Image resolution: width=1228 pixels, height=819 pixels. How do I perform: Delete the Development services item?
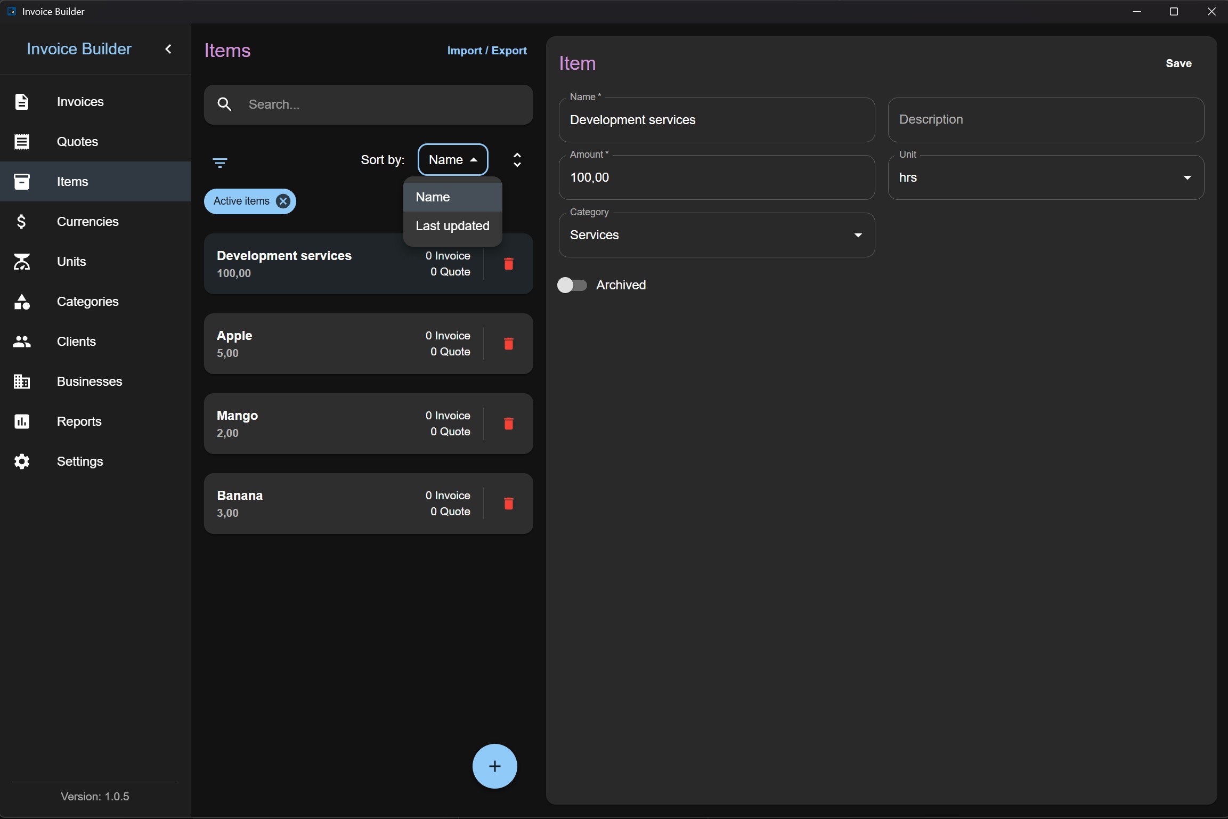[x=509, y=264]
